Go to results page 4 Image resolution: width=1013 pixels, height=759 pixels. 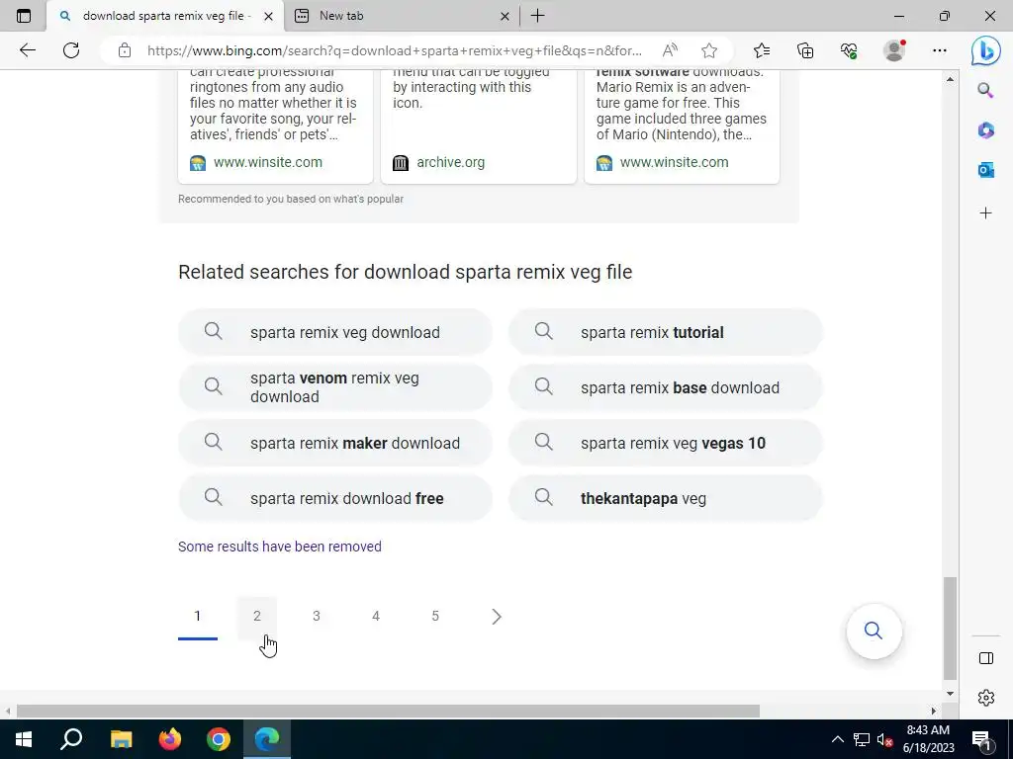375,617
